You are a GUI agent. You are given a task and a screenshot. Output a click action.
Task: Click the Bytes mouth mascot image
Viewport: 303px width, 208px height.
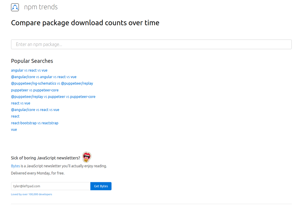point(87,157)
